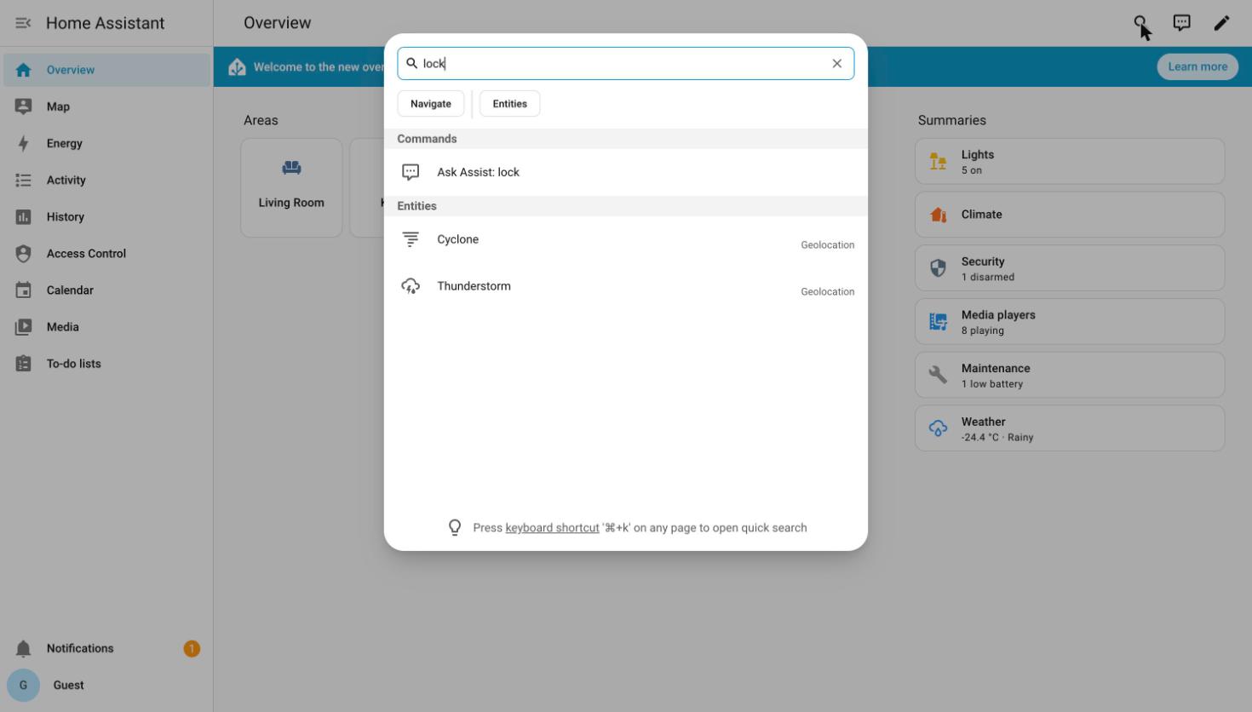Click the edit dashboard pencil icon
The width and height of the screenshot is (1252, 712).
coord(1221,23)
